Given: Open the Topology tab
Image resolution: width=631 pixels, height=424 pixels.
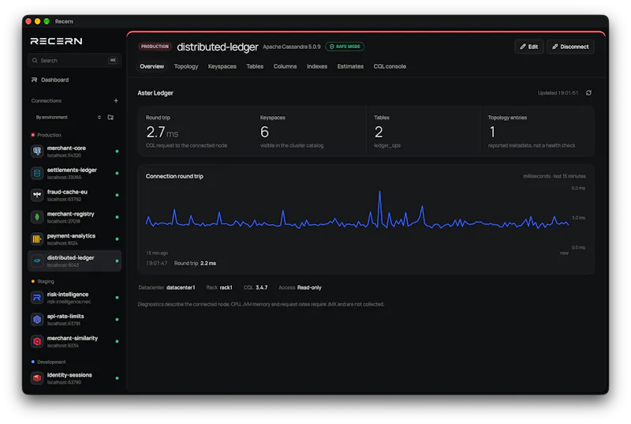Looking at the screenshot, I should pos(186,66).
